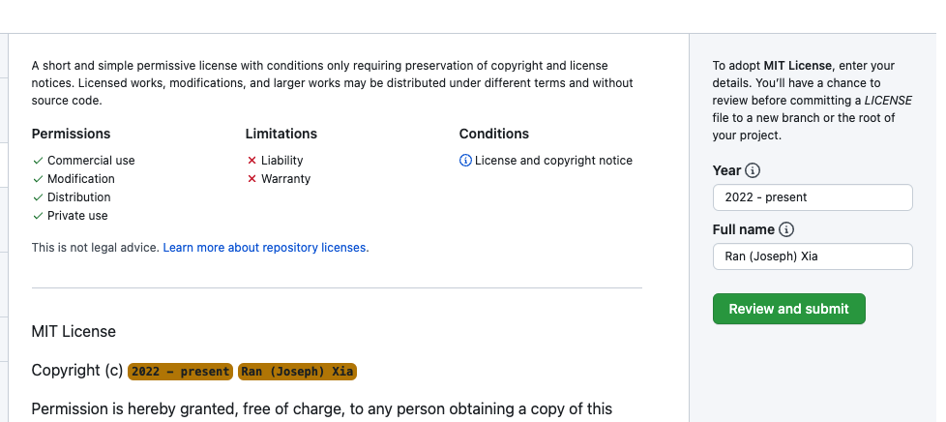Click the Liability red X icon

pos(251,161)
